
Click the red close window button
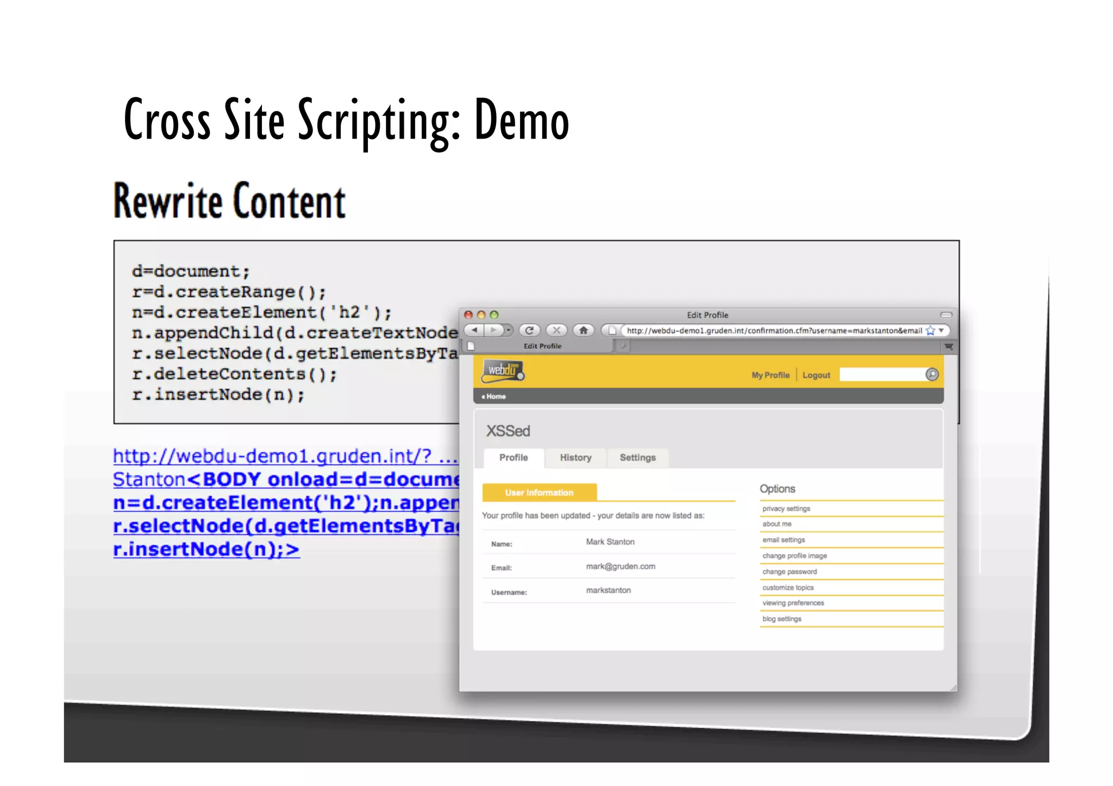pyautogui.click(x=468, y=315)
